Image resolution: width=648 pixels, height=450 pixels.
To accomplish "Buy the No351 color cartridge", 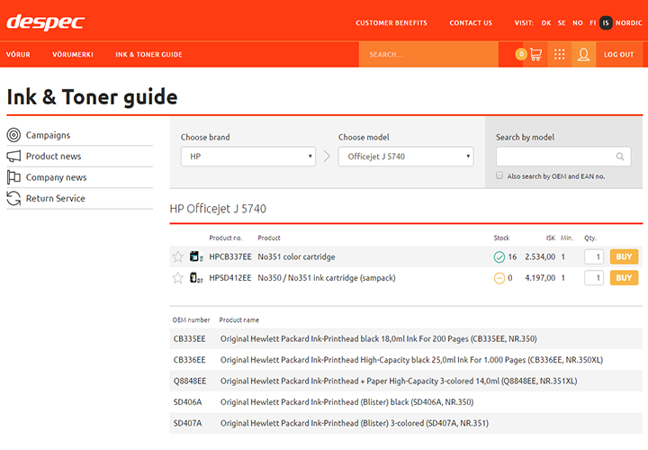I will click(x=624, y=256).
